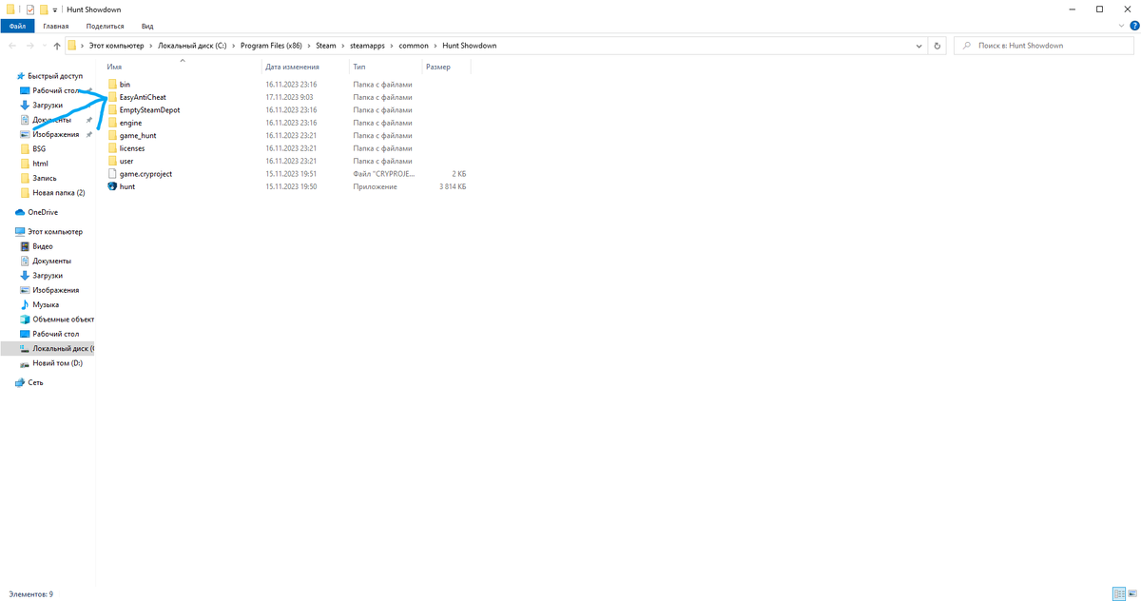Open address bar previous locations dropdown
Viewport: 1141px width, 601px height.
pyautogui.click(x=919, y=46)
